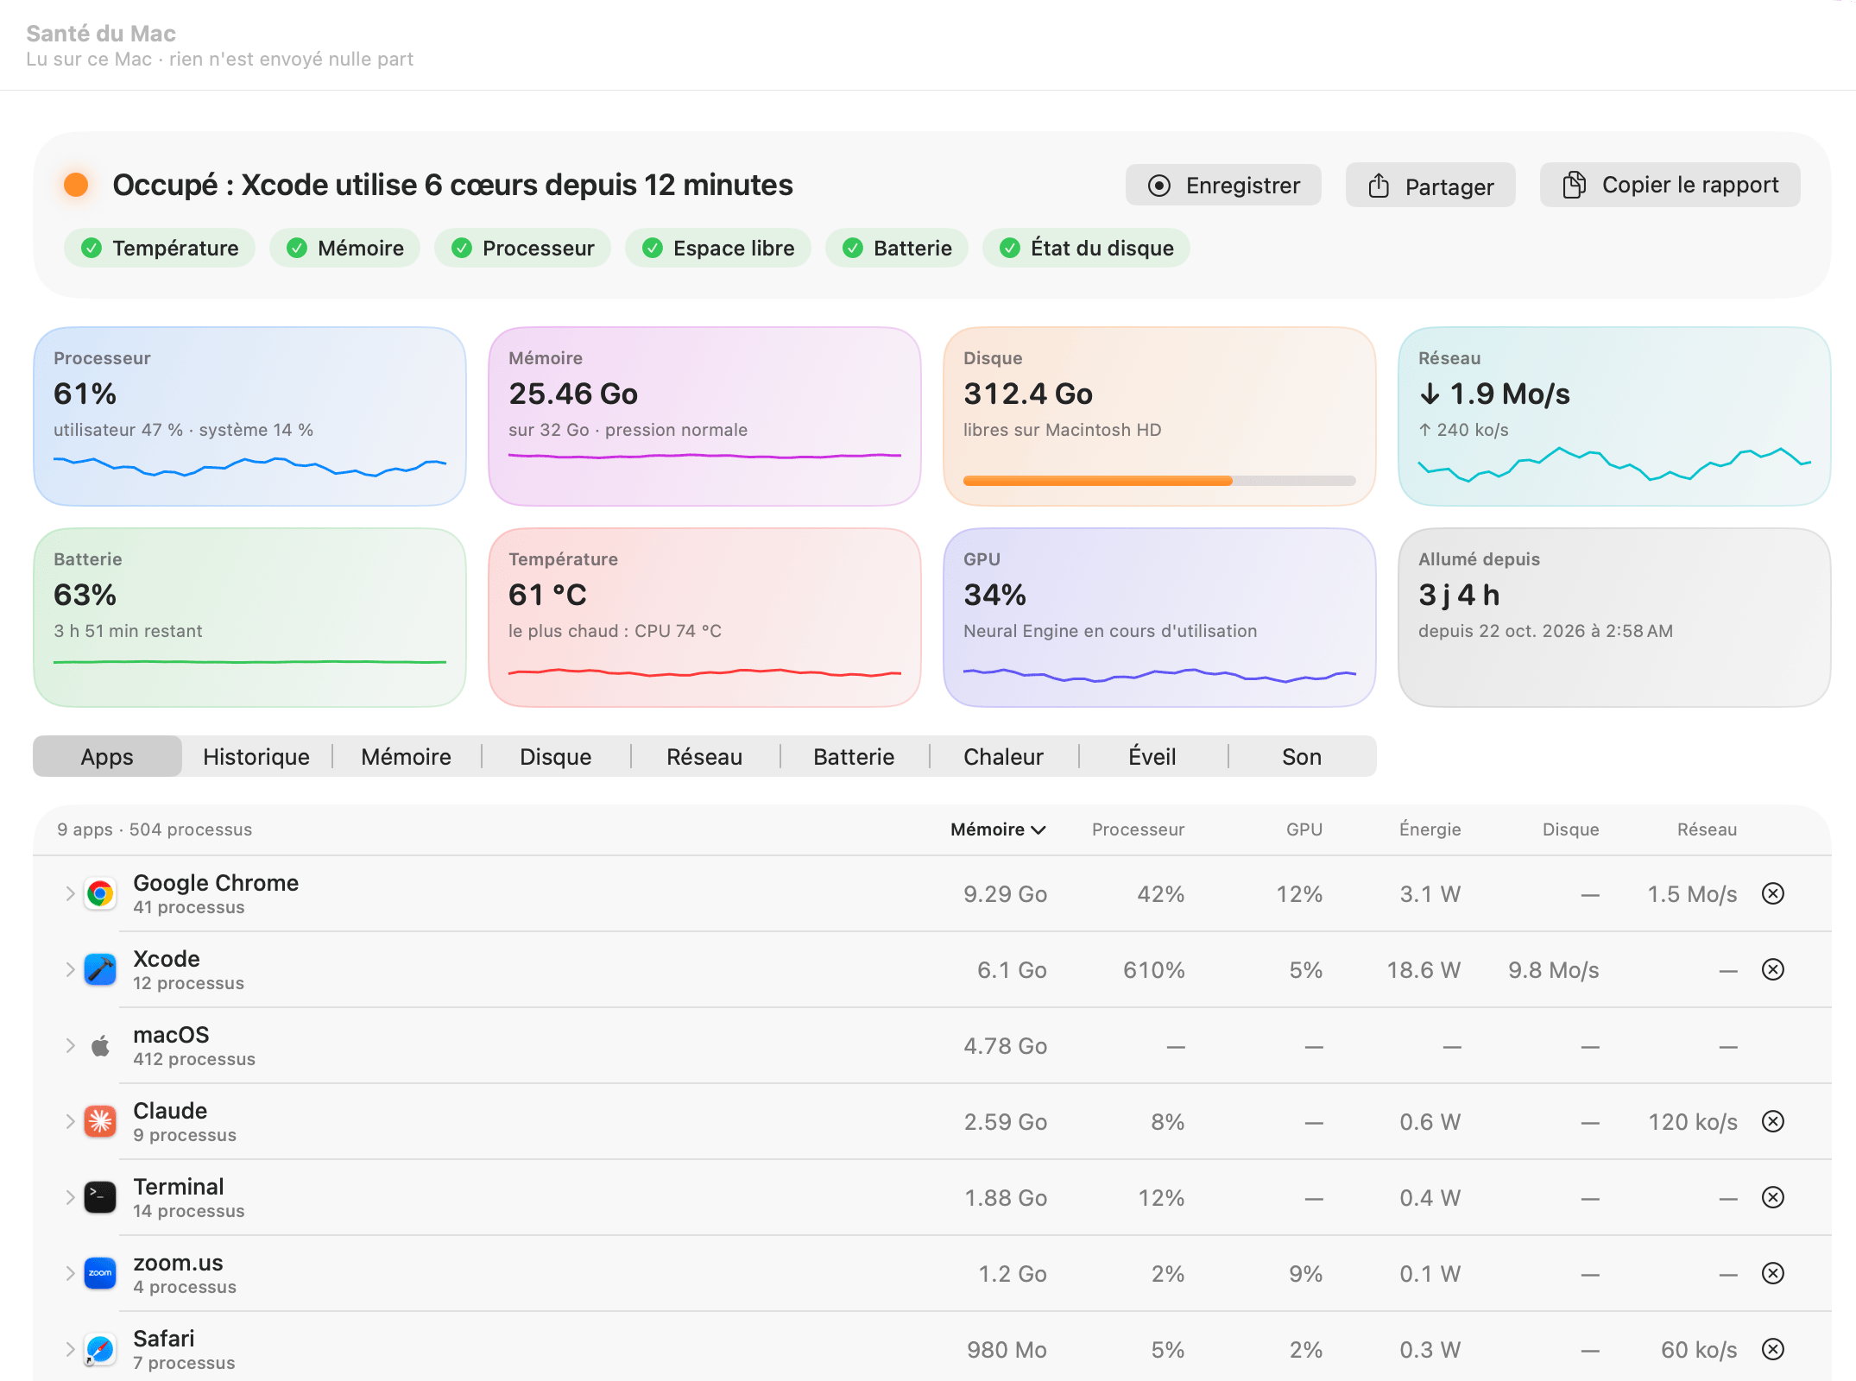The image size is (1856, 1381).
Task: Click Copier le rapport button
Action: pos(1670,185)
